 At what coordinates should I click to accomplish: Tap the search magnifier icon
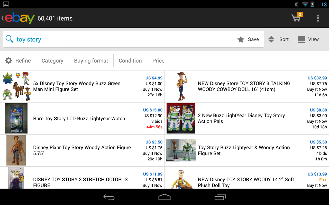coord(9,39)
